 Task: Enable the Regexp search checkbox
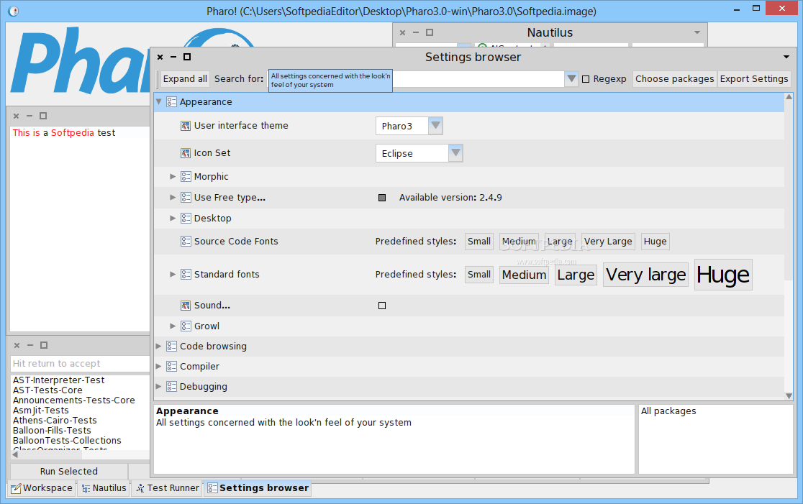pos(586,79)
